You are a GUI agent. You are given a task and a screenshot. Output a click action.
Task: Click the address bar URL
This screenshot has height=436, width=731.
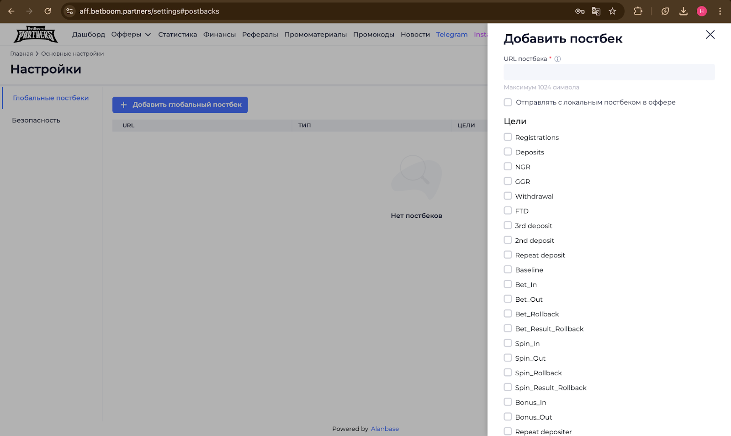pos(149,11)
